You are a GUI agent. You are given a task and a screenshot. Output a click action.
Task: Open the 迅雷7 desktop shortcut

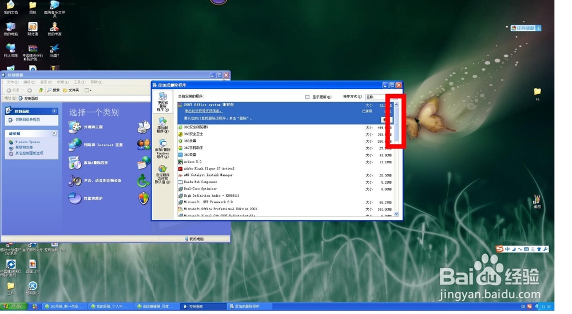click(54, 50)
